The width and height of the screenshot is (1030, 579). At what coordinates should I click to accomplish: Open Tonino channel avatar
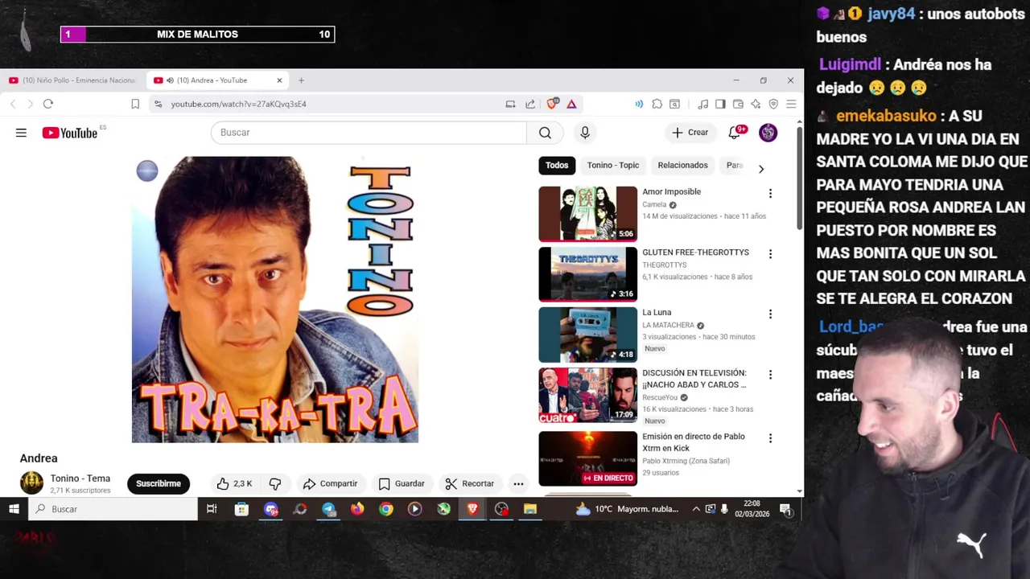click(x=31, y=483)
